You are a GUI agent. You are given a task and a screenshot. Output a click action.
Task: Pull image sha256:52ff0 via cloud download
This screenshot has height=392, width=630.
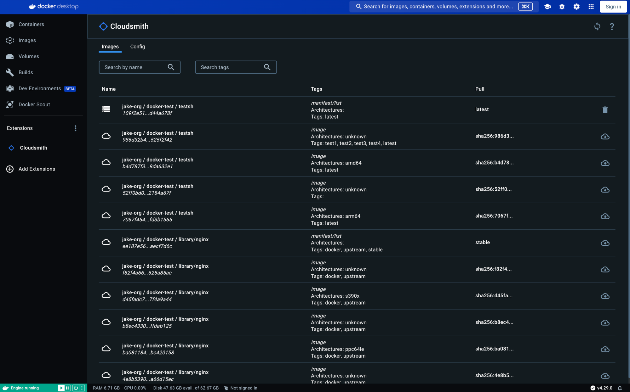pos(605,190)
